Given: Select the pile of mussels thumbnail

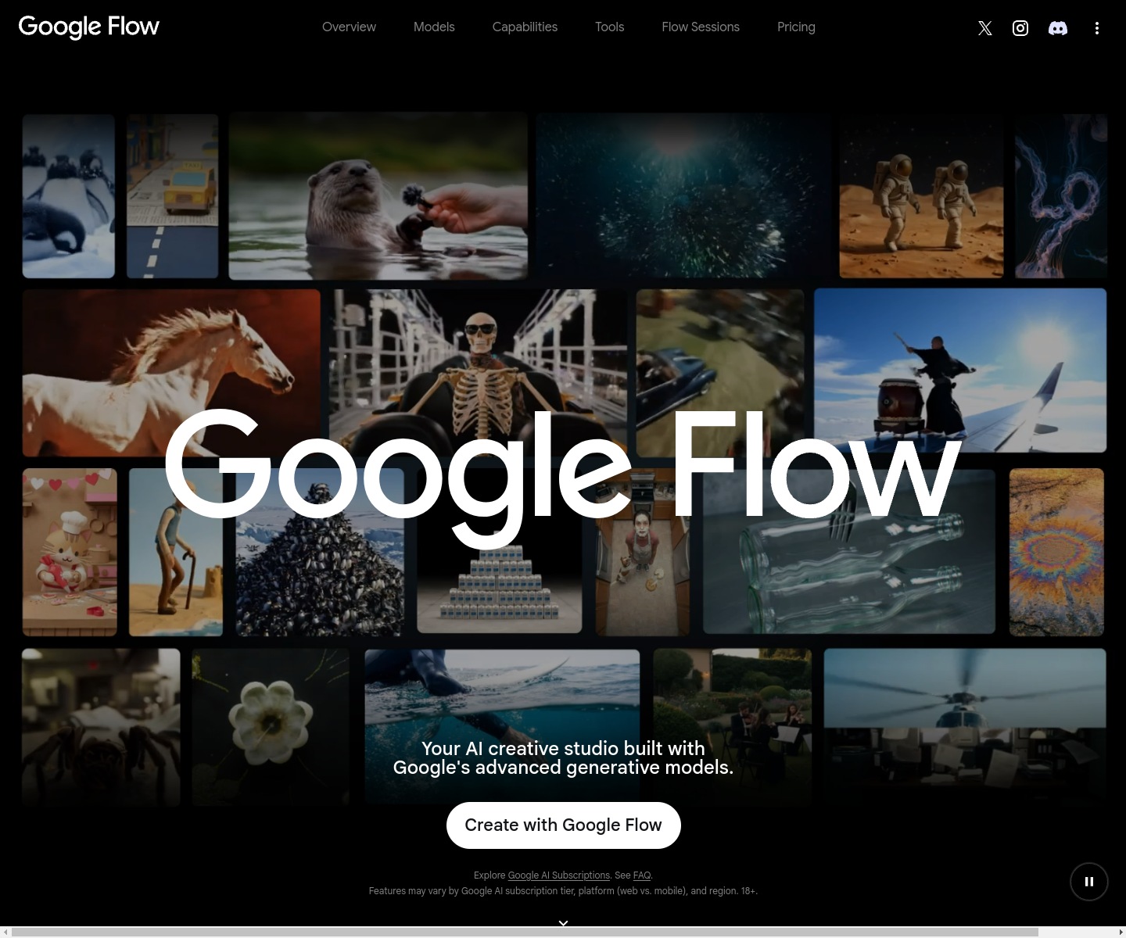Looking at the screenshot, I should (320, 552).
